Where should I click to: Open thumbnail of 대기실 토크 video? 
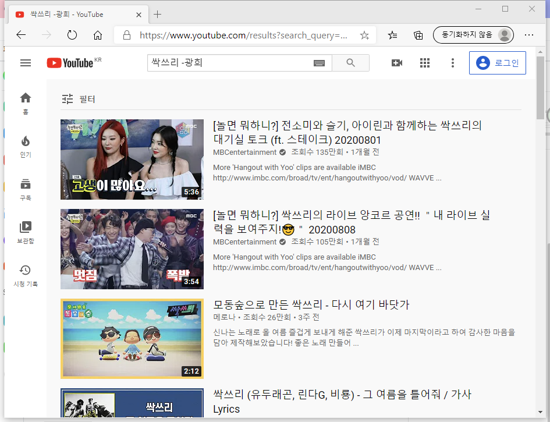click(x=132, y=159)
